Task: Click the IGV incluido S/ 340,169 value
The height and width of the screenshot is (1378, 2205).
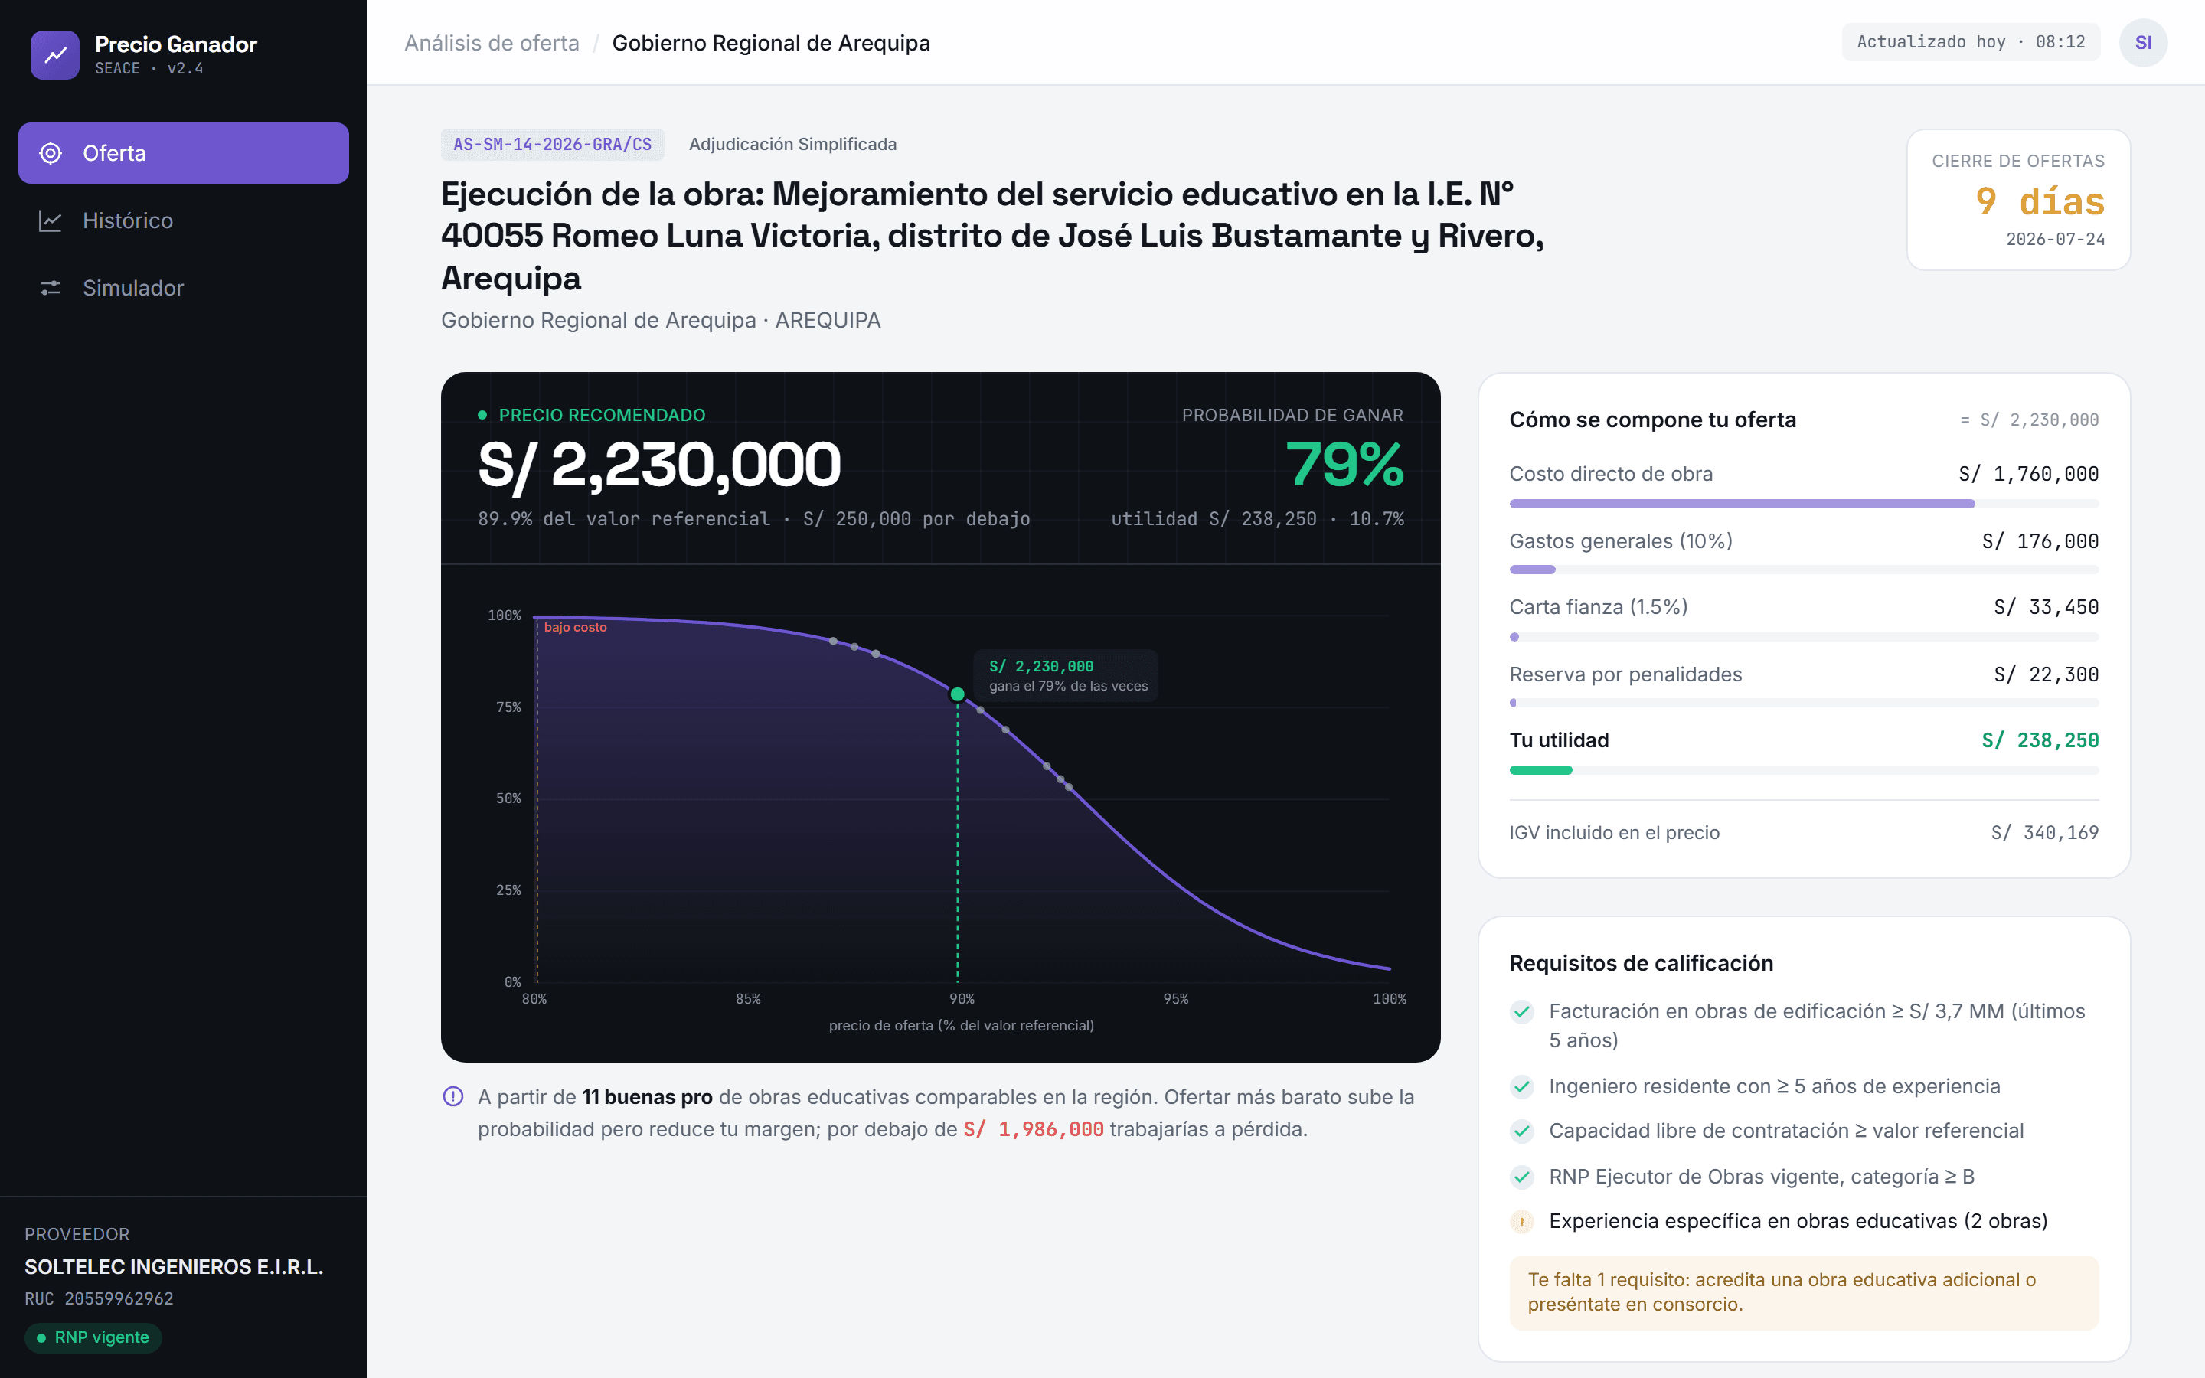Action: 2045,832
